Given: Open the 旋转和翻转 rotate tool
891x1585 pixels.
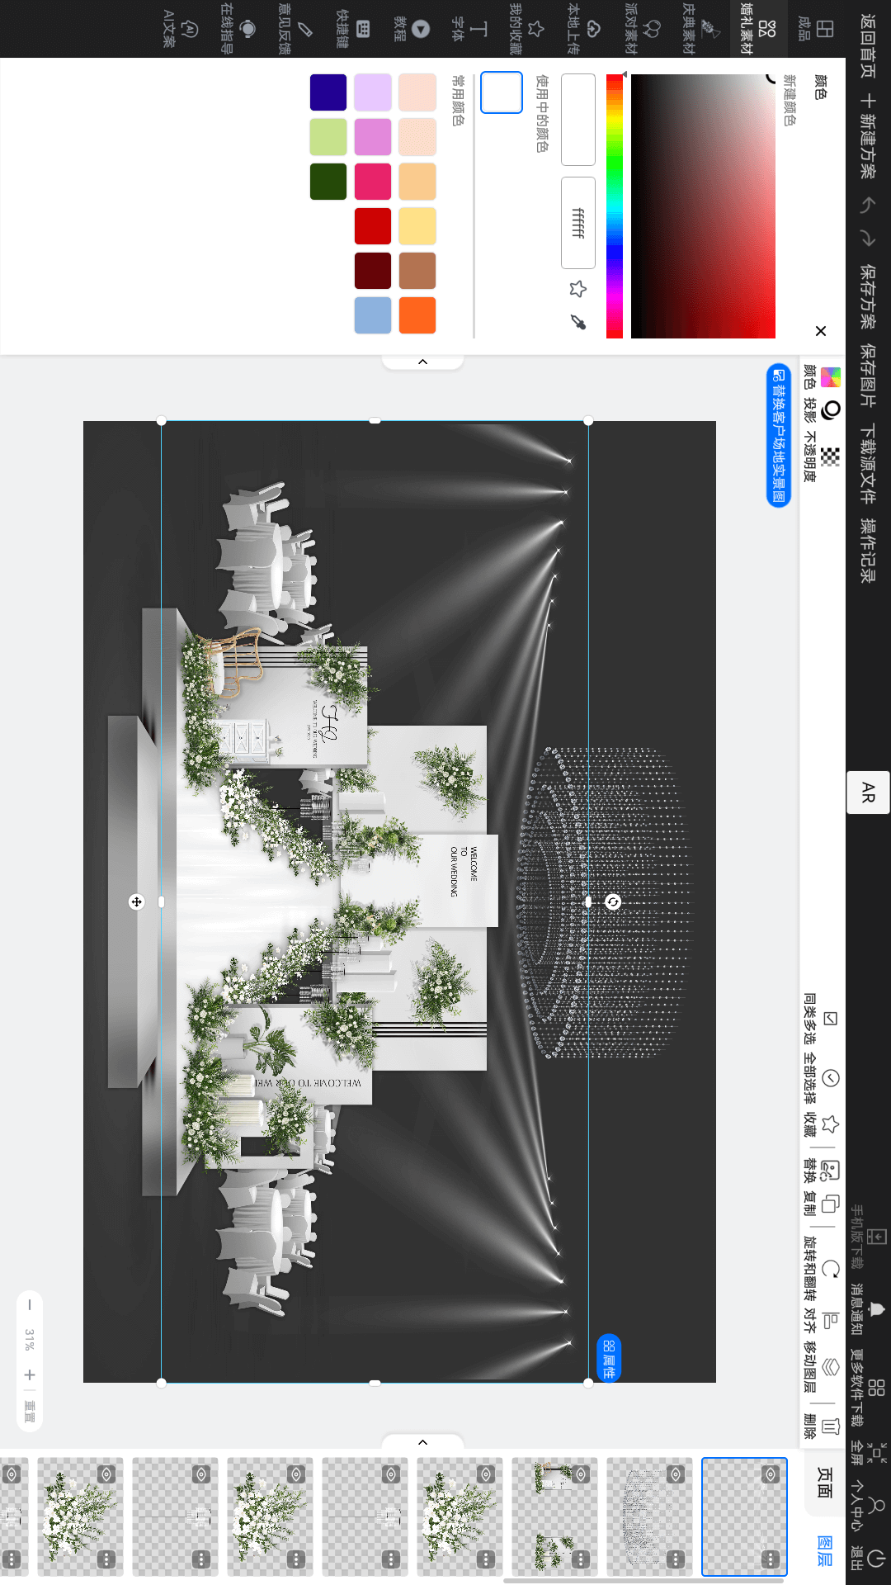Looking at the screenshot, I should [829, 1269].
